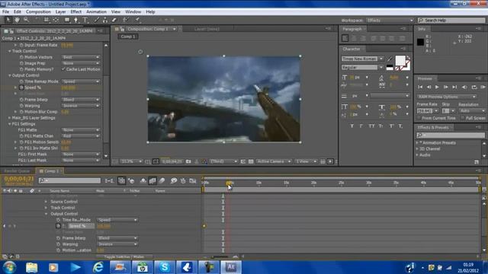Jump to first frame in Preview panel
488x274 pixels.
click(x=420, y=88)
